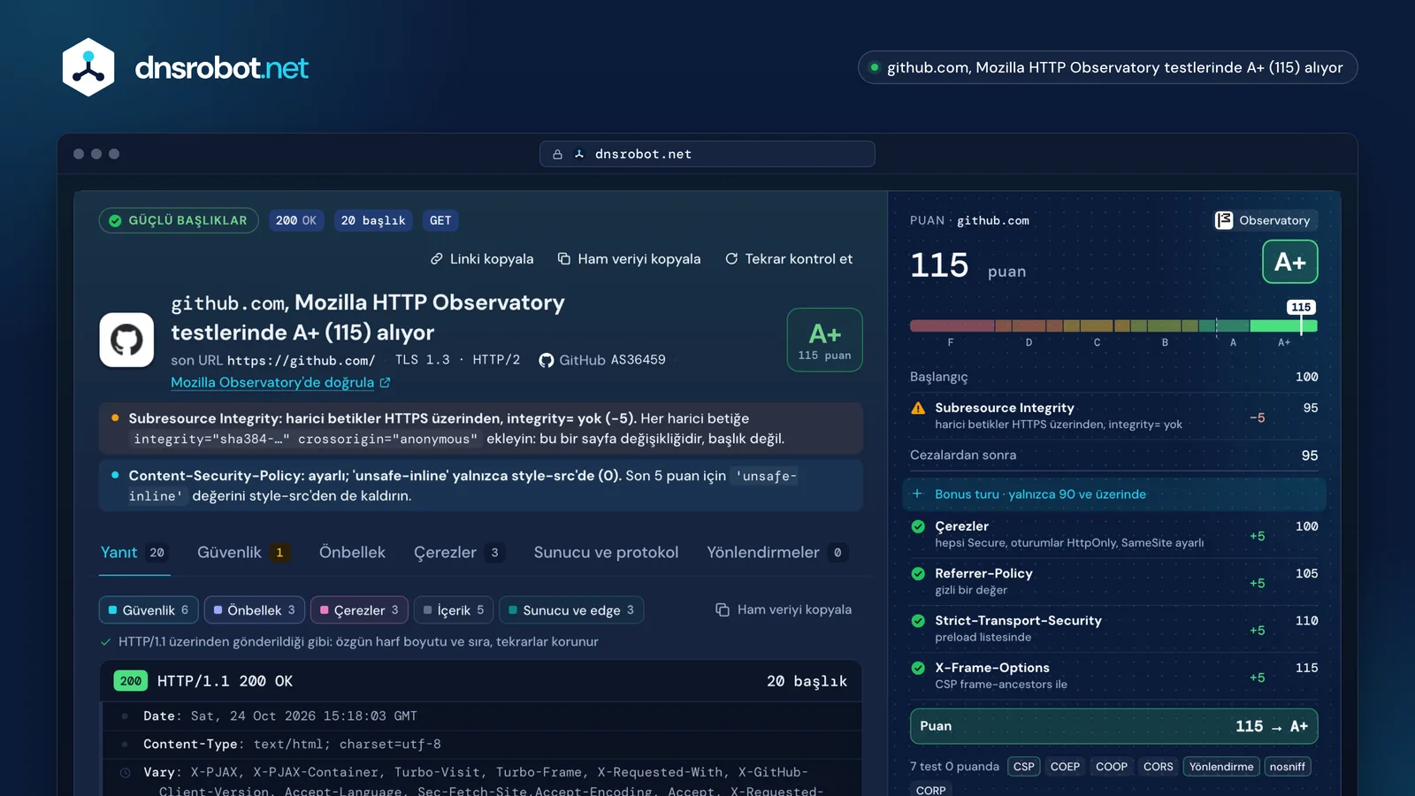Viewport: 1415px width, 796px height.
Task: Click the COEP test chip
Action: [1065, 767]
